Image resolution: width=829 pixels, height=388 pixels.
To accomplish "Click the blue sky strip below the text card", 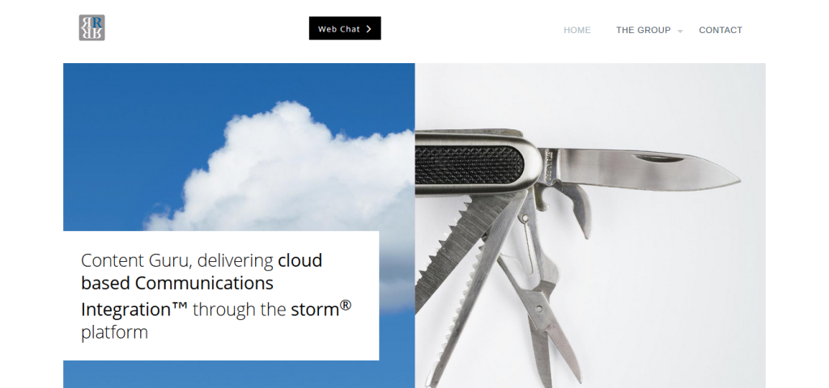I will (238, 374).
